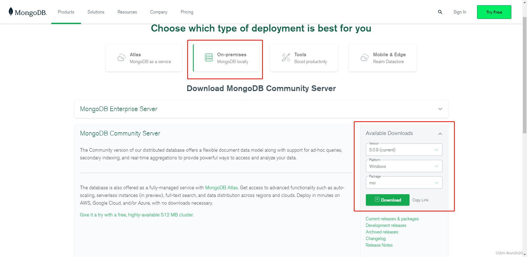Click the Tools wrench icon
Screen dimensions: 527x257
coord(286,57)
